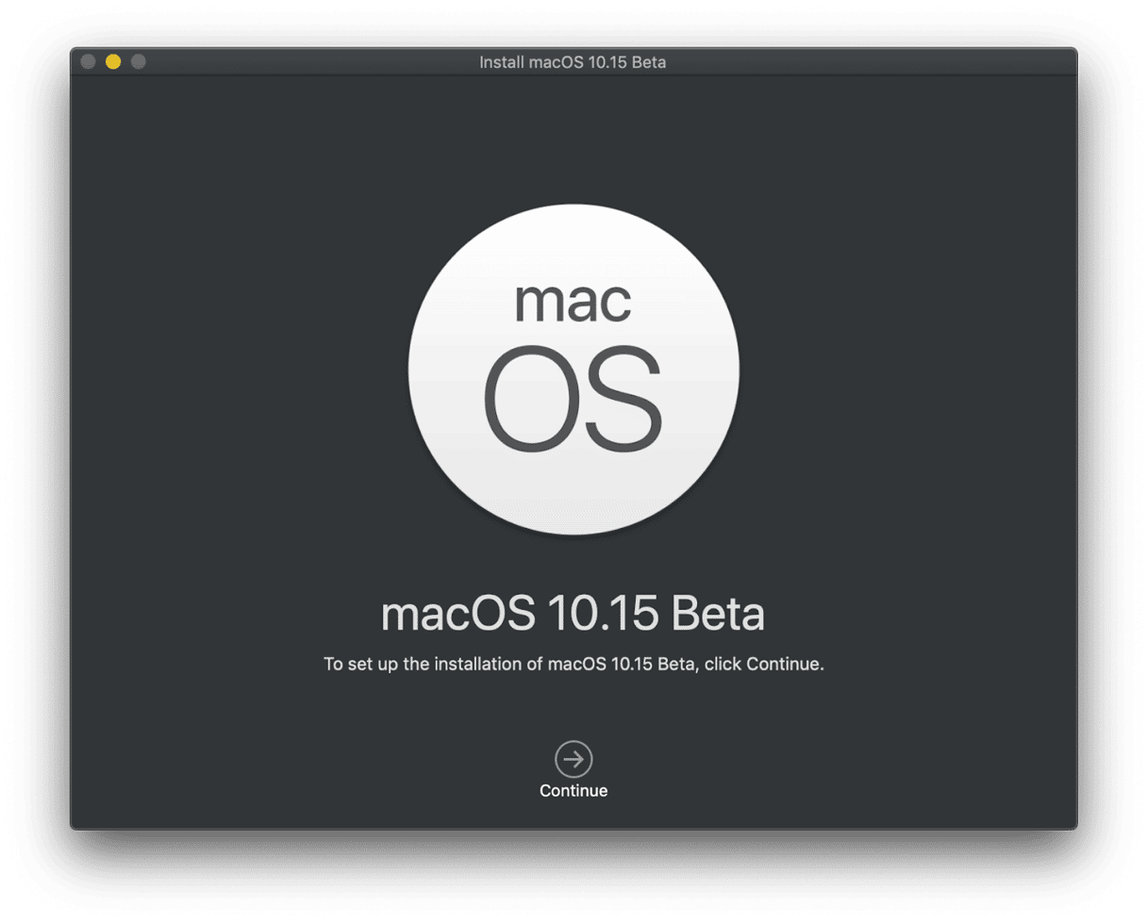Click the Continue label under the arrow
This screenshot has height=922, width=1147.
click(x=573, y=791)
